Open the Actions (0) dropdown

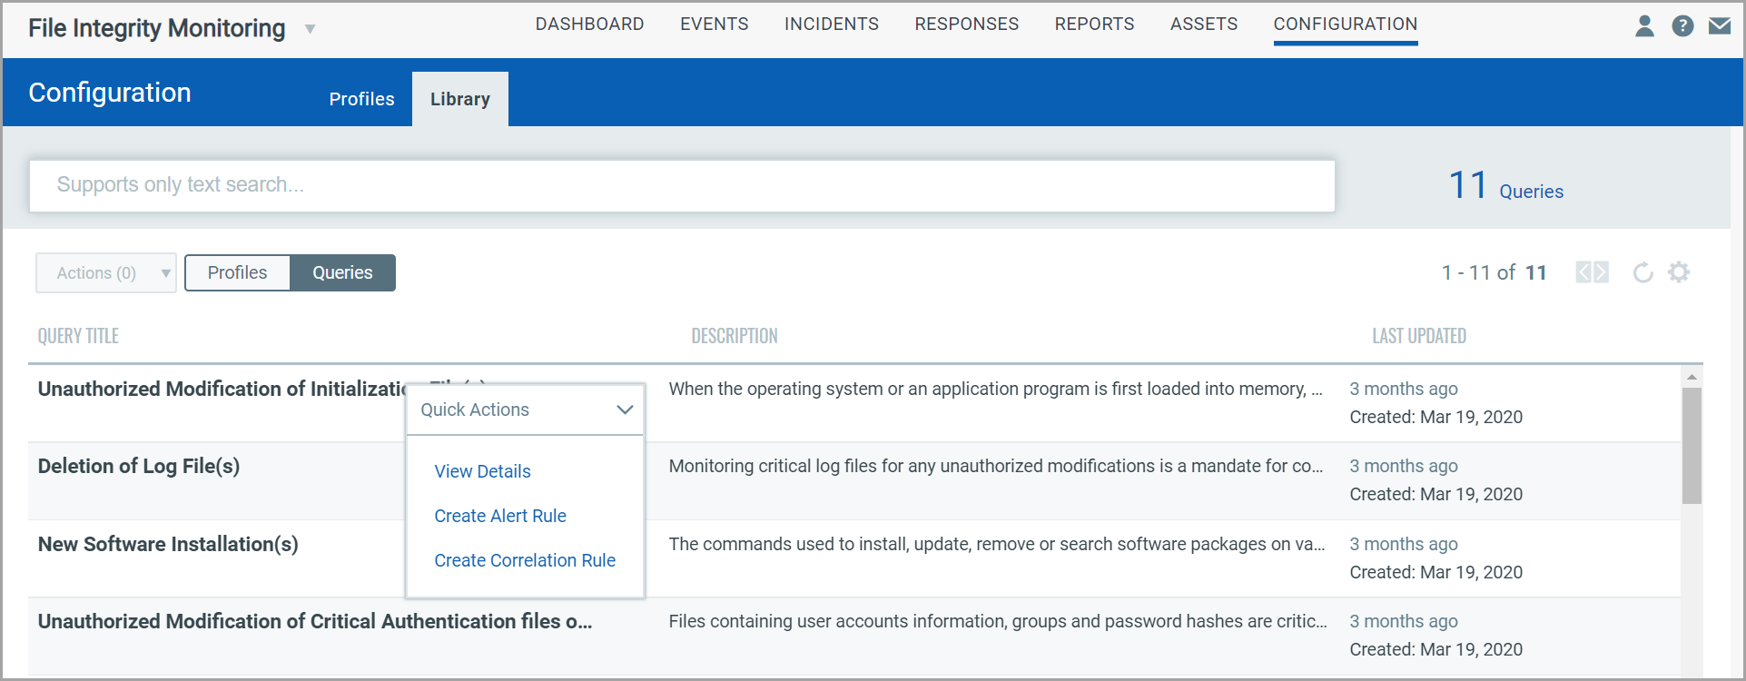[x=106, y=273]
